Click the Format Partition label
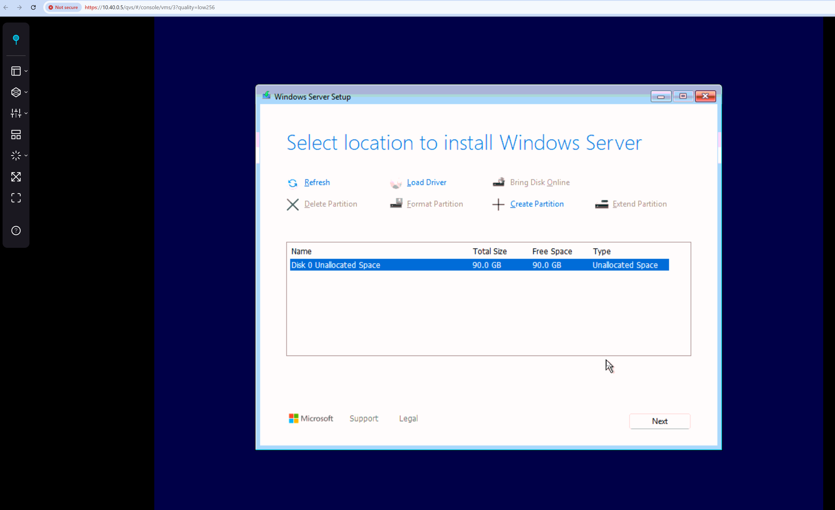This screenshot has width=835, height=510. click(435, 204)
